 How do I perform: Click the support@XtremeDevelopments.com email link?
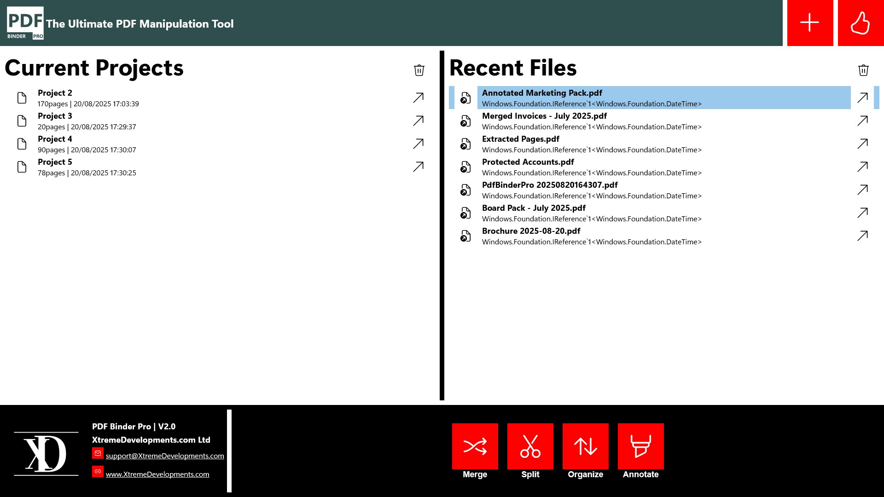tap(165, 456)
